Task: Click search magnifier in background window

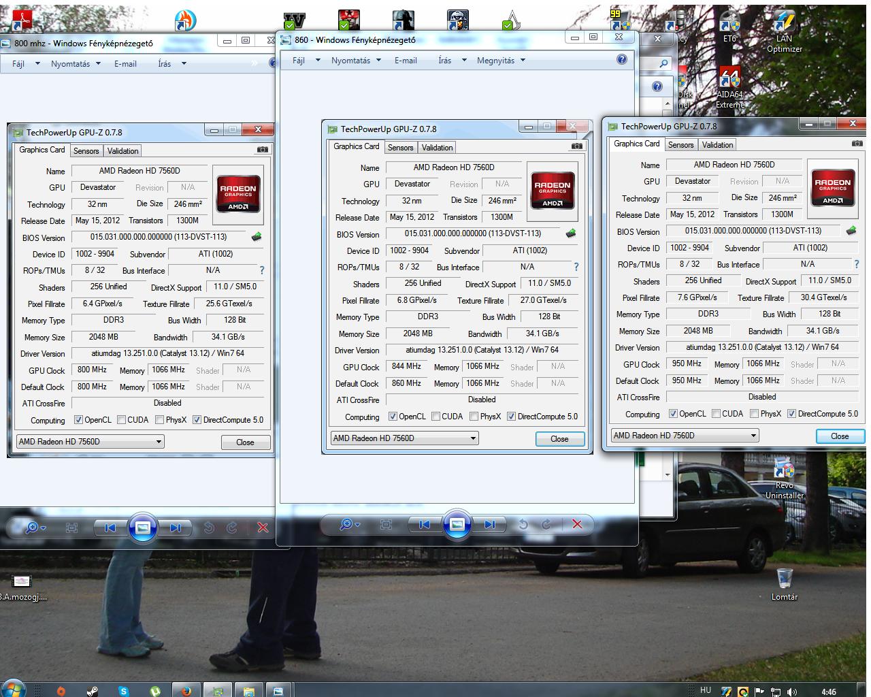Action: pos(663,63)
